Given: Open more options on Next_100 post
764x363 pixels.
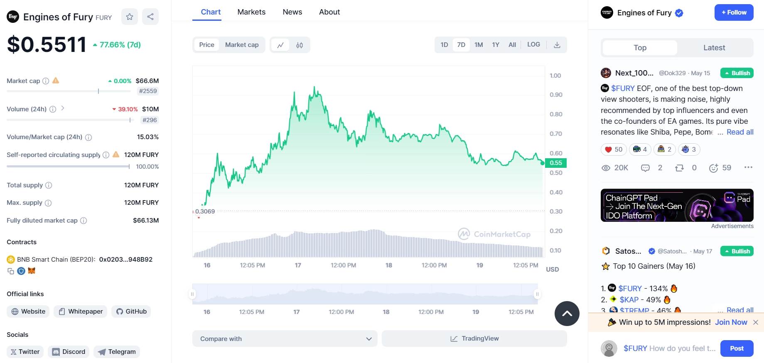Looking at the screenshot, I should point(748,167).
